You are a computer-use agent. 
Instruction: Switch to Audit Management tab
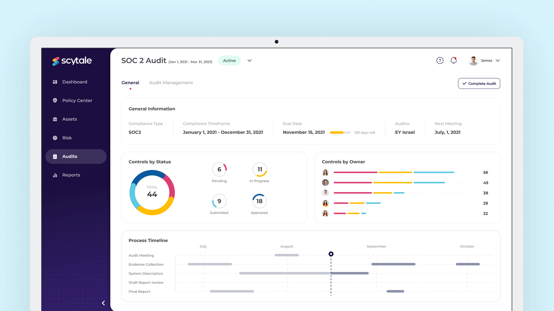(x=171, y=82)
